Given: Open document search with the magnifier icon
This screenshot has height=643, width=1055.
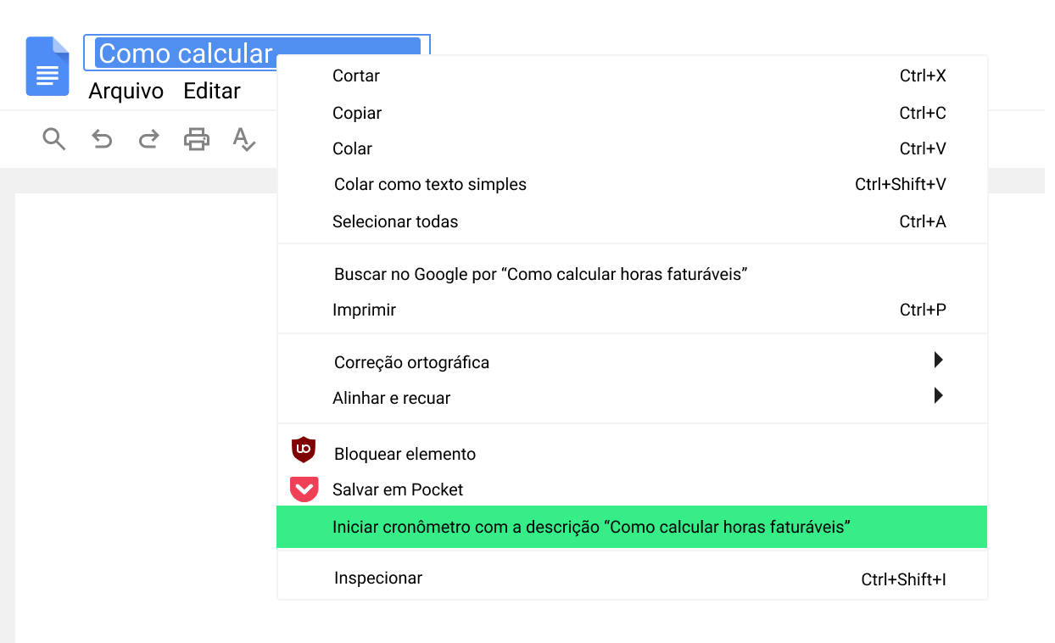Looking at the screenshot, I should pyautogui.click(x=53, y=138).
